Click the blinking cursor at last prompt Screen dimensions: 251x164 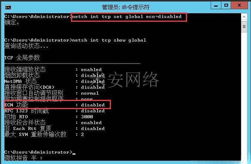(74, 154)
